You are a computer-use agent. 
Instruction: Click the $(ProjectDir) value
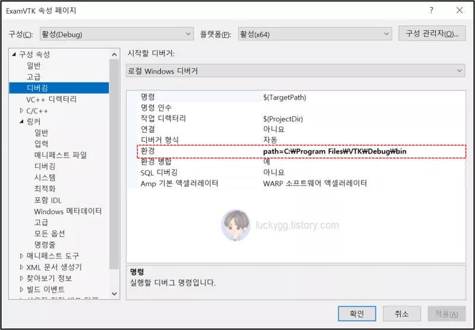click(283, 119)
